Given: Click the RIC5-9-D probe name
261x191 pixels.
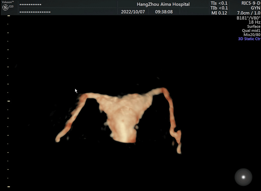Looking at the screenshot, I should click(x=250, y=3).
